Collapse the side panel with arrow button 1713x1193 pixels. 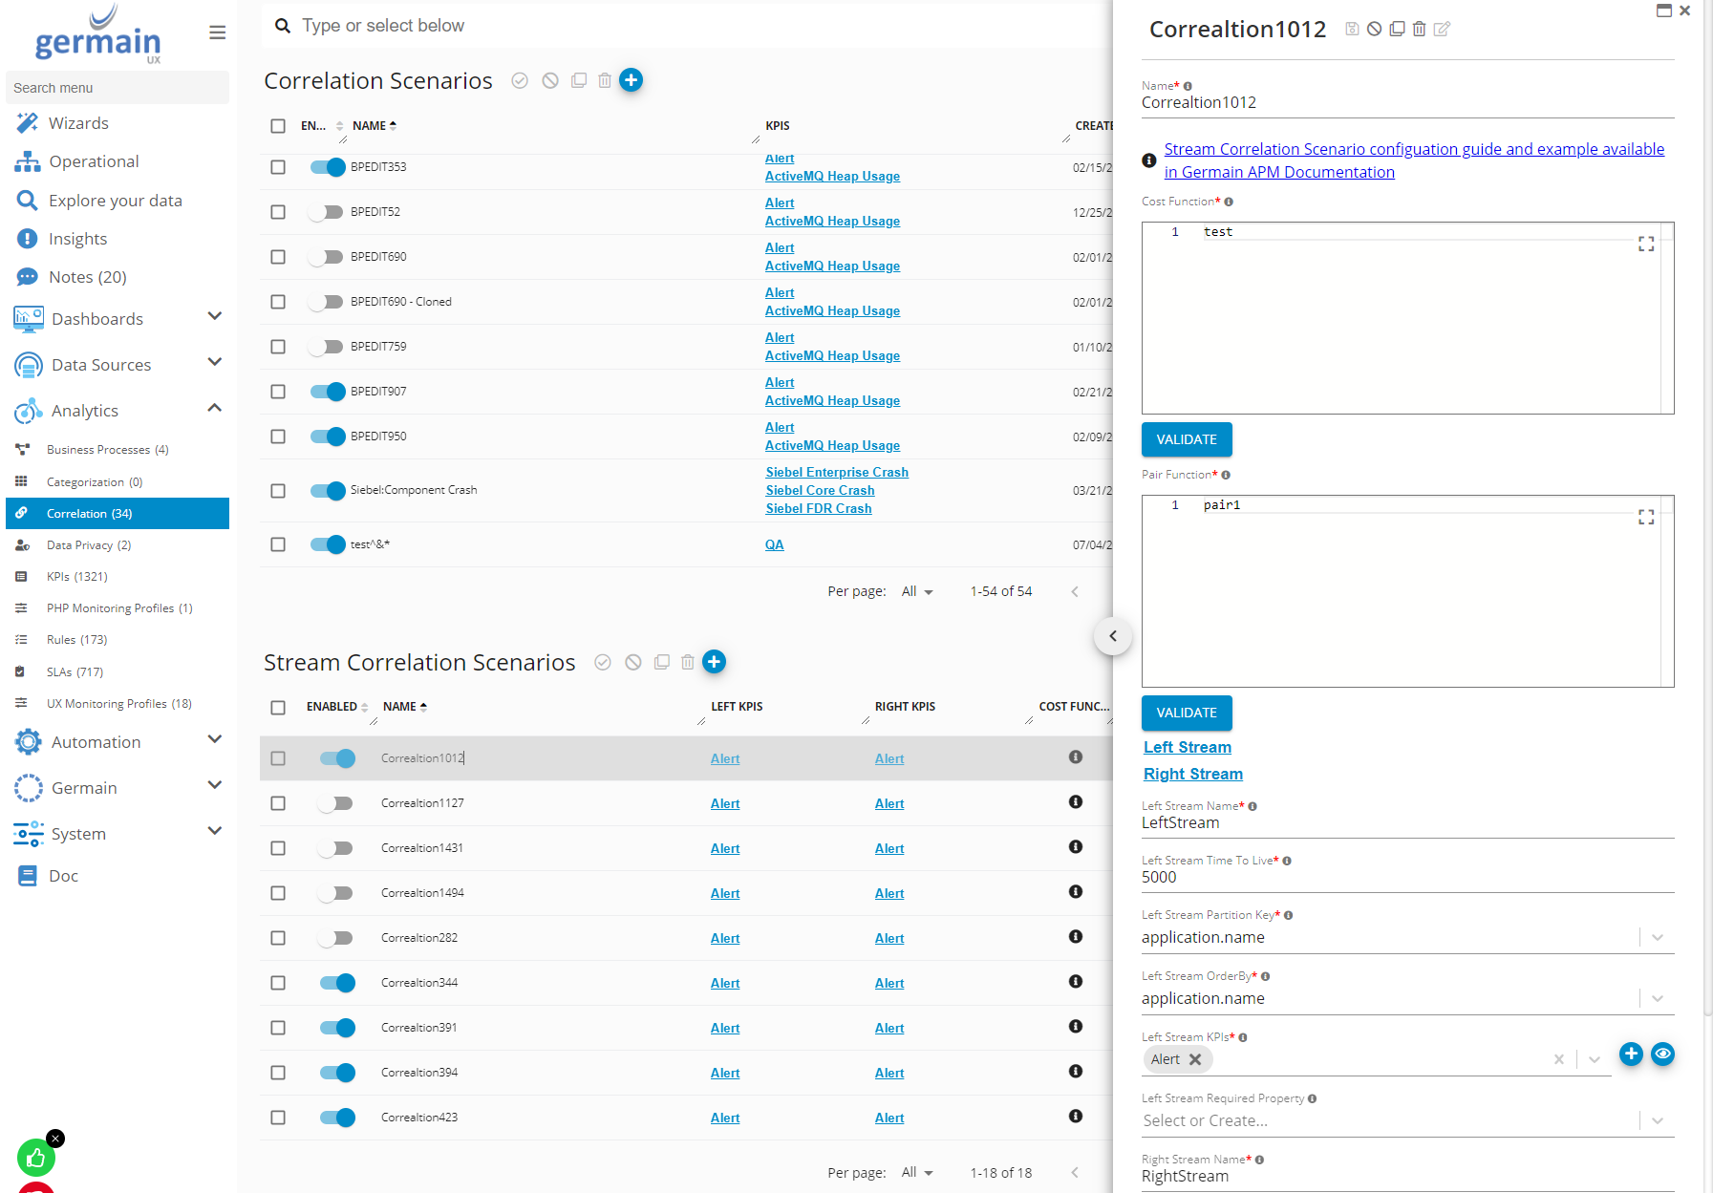[1113, 636]
